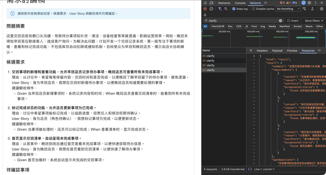Clear the clarify filter text
Image resolution: width=326 pixels, height=175 pixels.
click(x=280, y=21)
